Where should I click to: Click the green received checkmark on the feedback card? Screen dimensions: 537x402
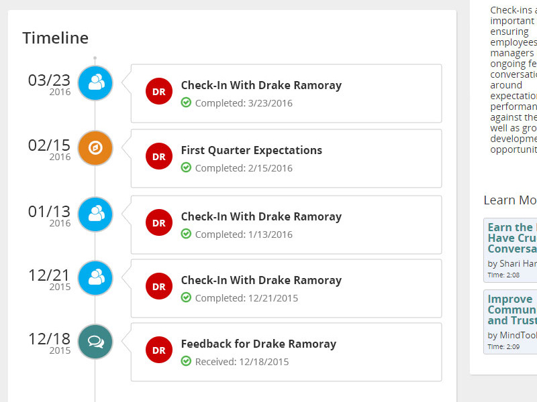tap(186, 361)
